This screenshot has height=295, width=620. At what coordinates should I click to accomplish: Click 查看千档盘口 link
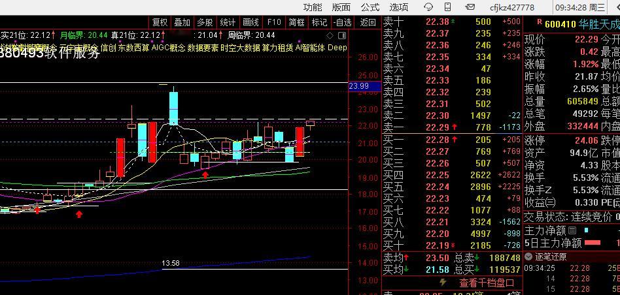coord(487,283)
